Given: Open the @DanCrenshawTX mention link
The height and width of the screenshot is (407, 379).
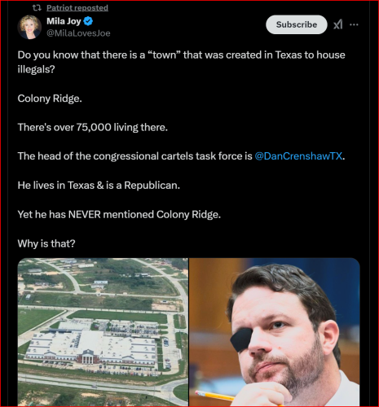Looking at the screenshot, I should [298, 156].
